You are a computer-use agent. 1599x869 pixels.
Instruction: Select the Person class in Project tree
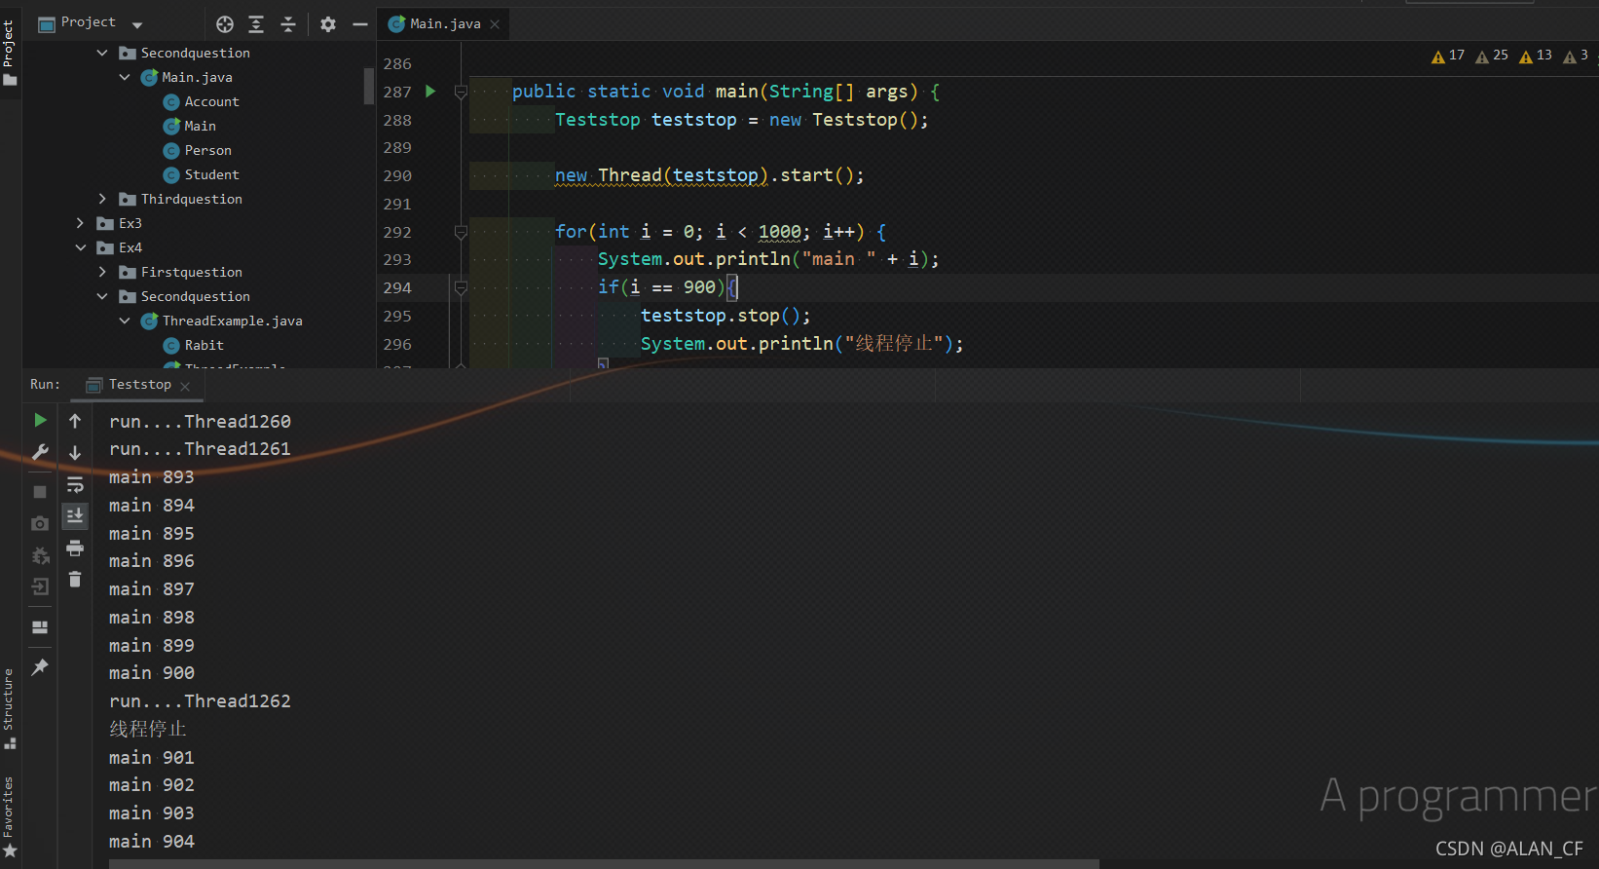pyautogui.click(x=207, y=150)
